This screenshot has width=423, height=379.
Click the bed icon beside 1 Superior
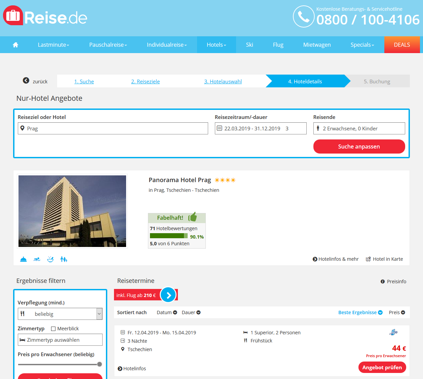[x=245, y=332]
